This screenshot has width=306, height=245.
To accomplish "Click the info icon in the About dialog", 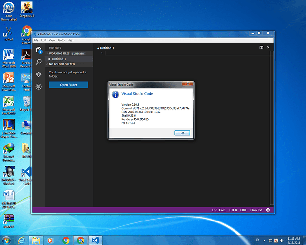I will coord(116,95).
